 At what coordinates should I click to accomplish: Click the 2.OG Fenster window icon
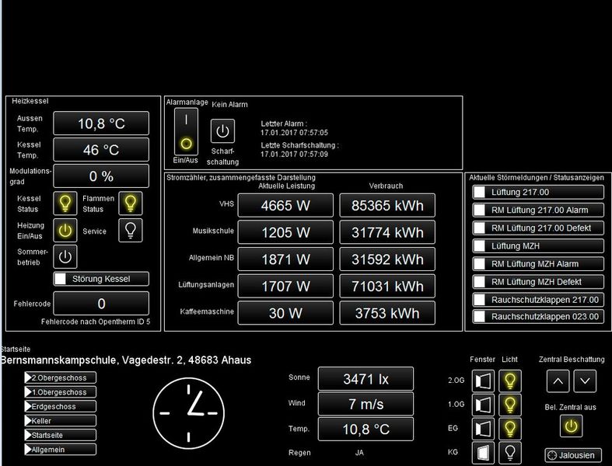click(x=483, y=381)
